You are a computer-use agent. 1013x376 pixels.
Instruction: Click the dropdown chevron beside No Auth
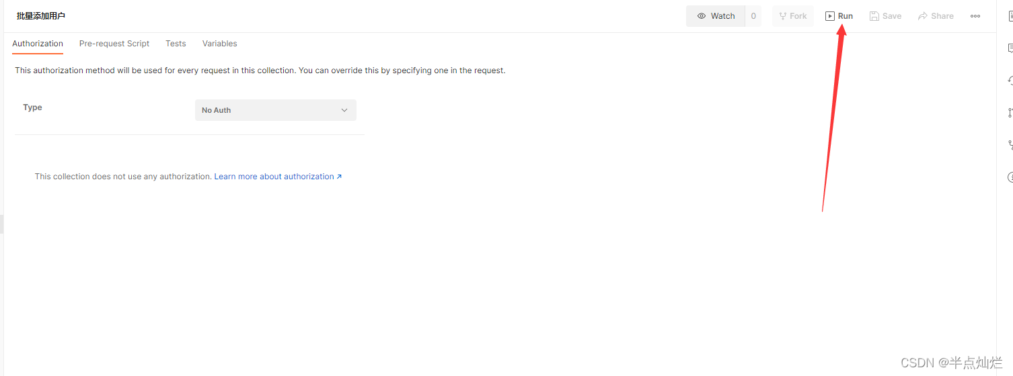(x=344, y=110)
